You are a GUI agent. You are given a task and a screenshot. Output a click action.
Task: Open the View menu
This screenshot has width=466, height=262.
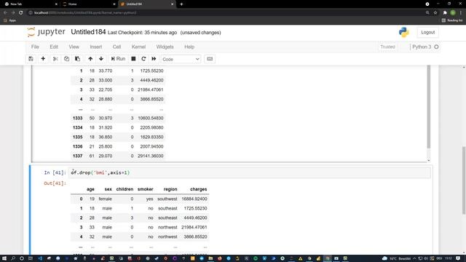pos(74,47)
